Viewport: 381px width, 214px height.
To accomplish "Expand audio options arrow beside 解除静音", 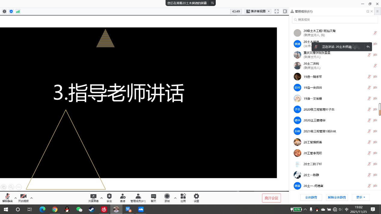I will pos(16,198).
